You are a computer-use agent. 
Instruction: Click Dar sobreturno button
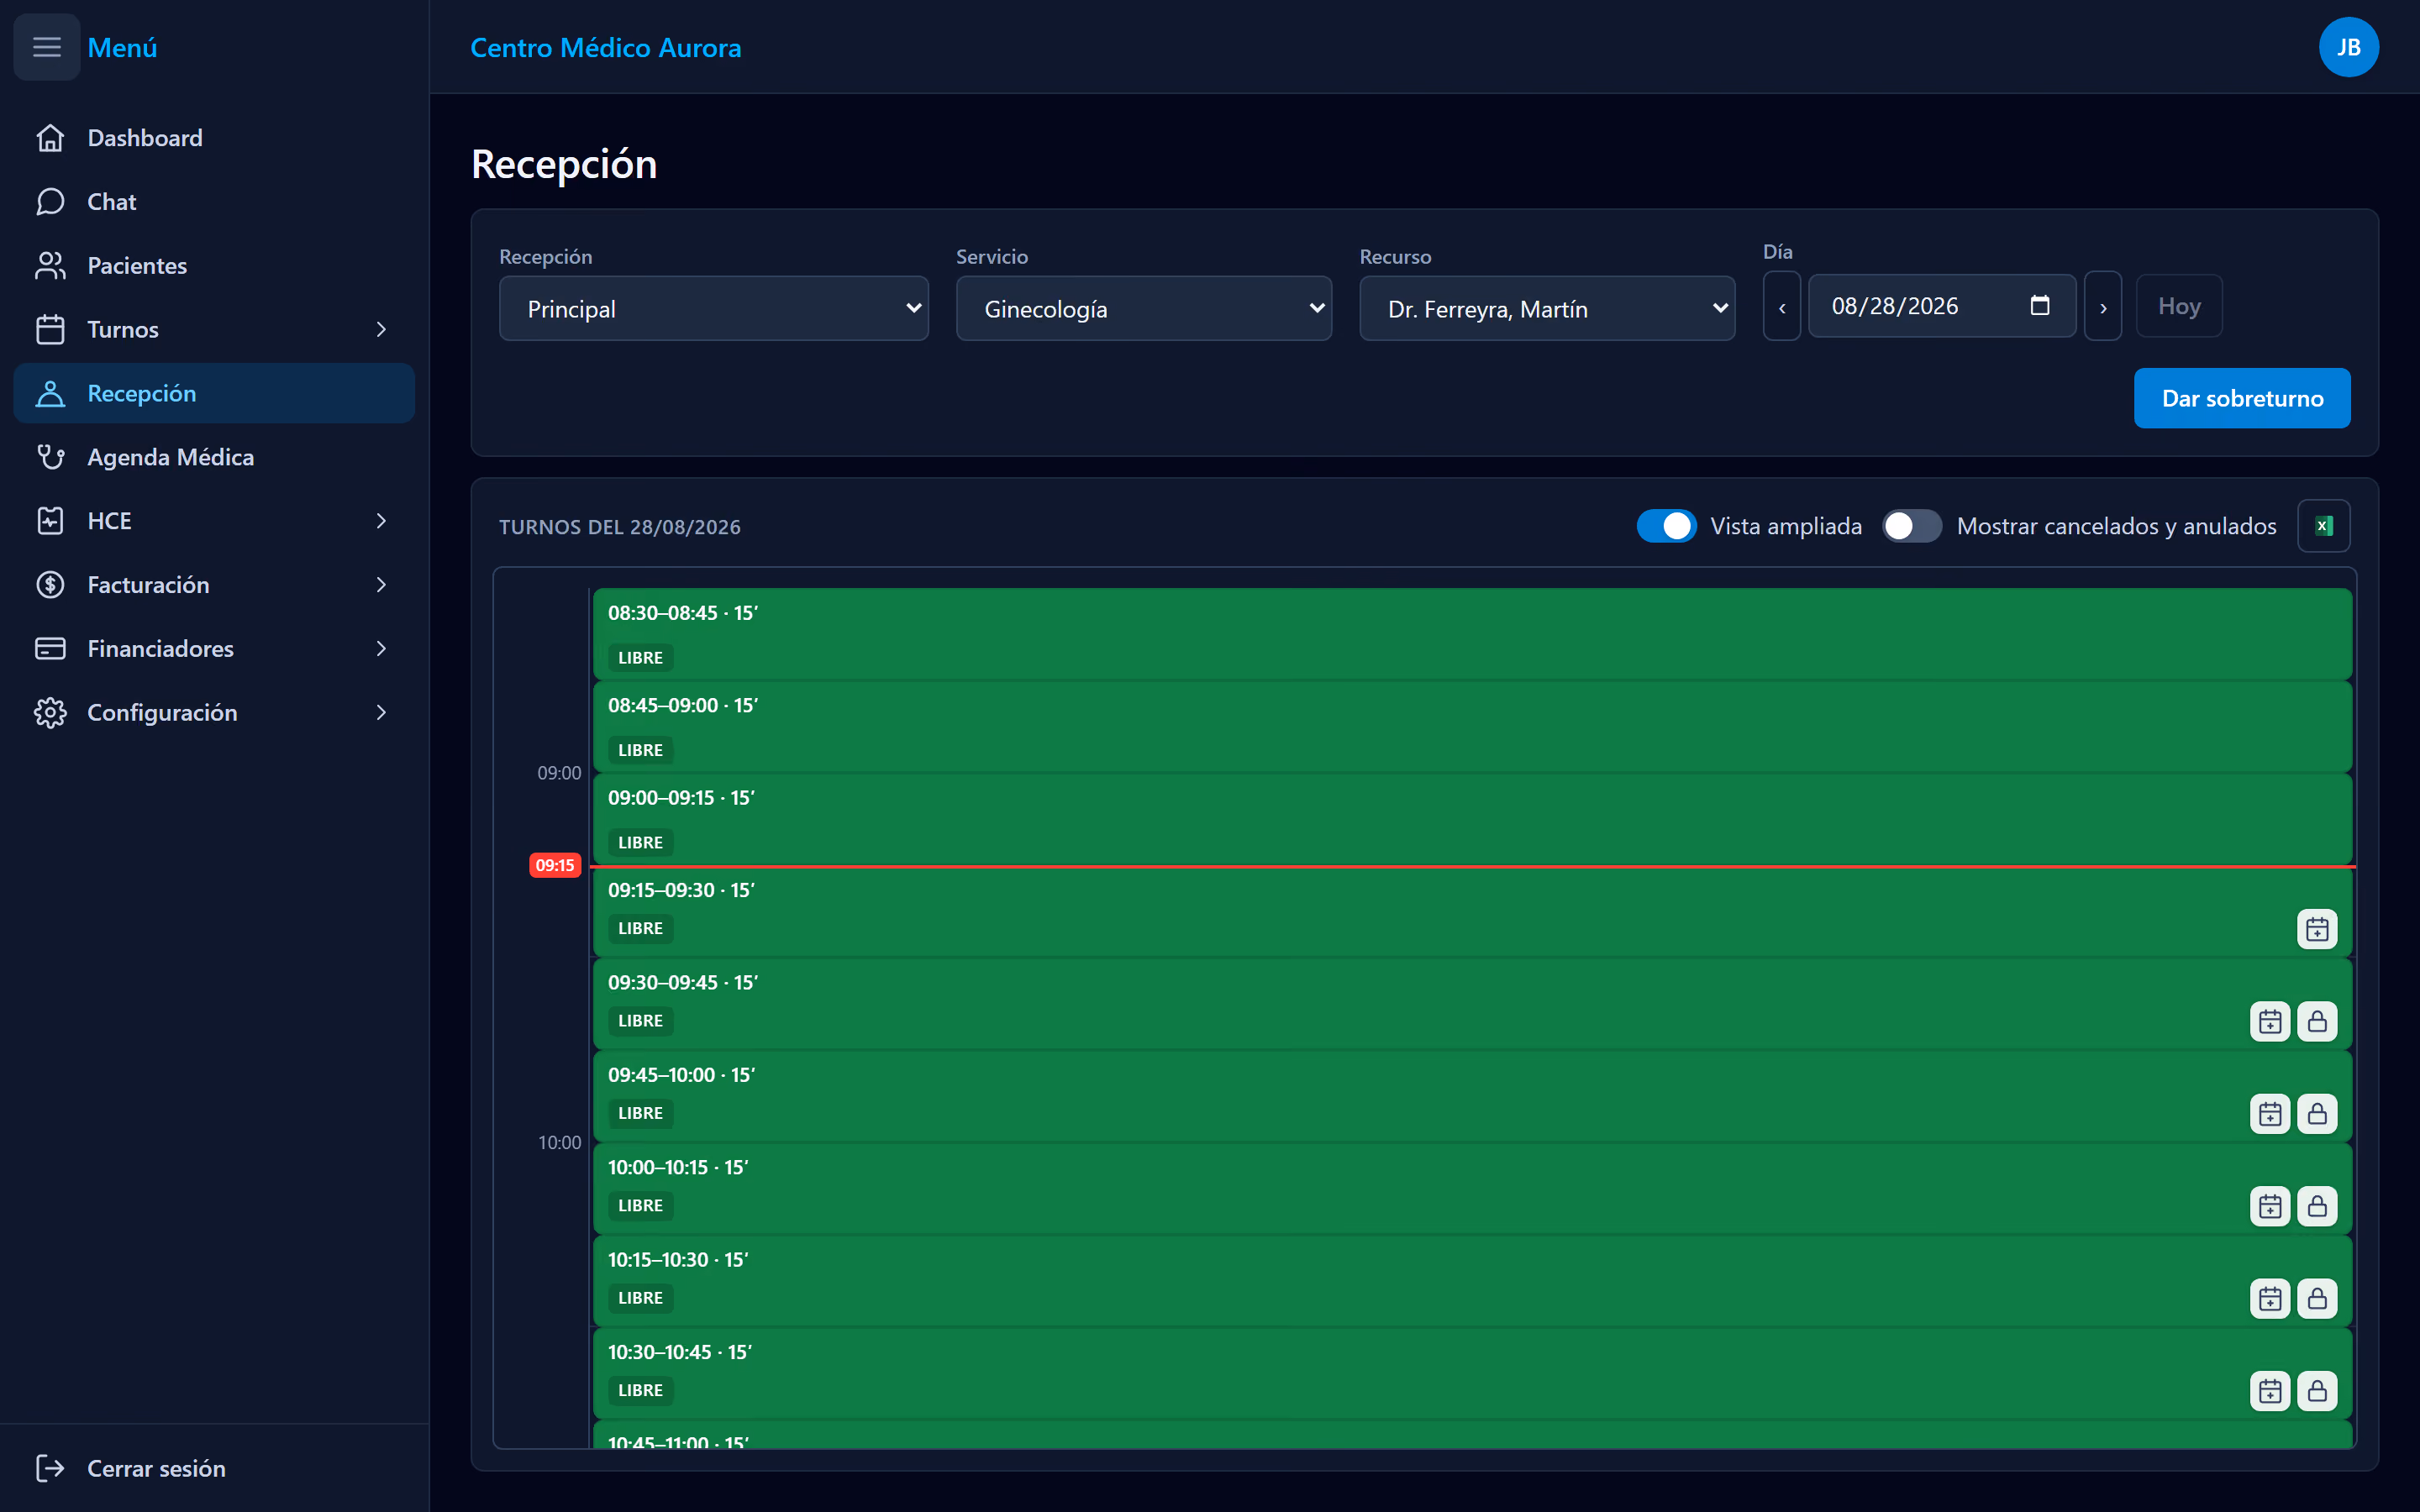pos(2241,398)
